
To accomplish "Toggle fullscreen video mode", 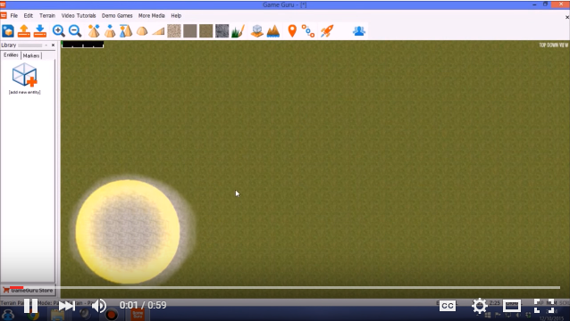I will [544, 306].
